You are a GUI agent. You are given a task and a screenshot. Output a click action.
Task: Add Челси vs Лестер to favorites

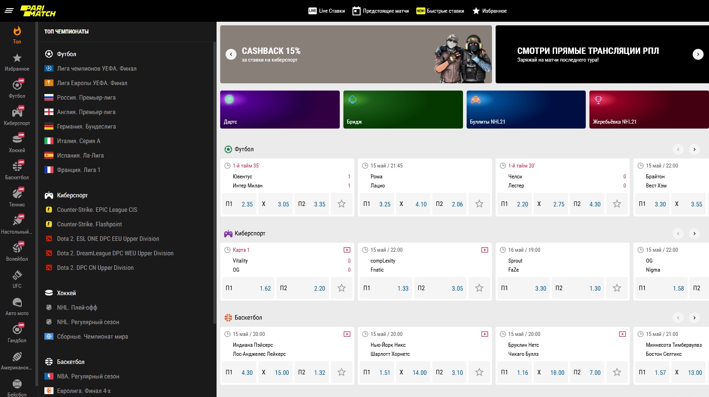tap(617, 204)
